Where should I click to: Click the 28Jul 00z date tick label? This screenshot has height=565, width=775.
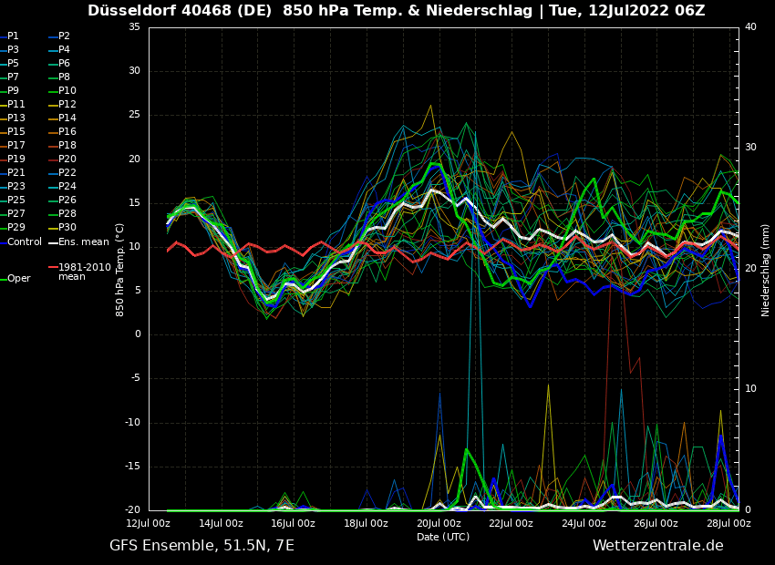(x=728, y=524)
